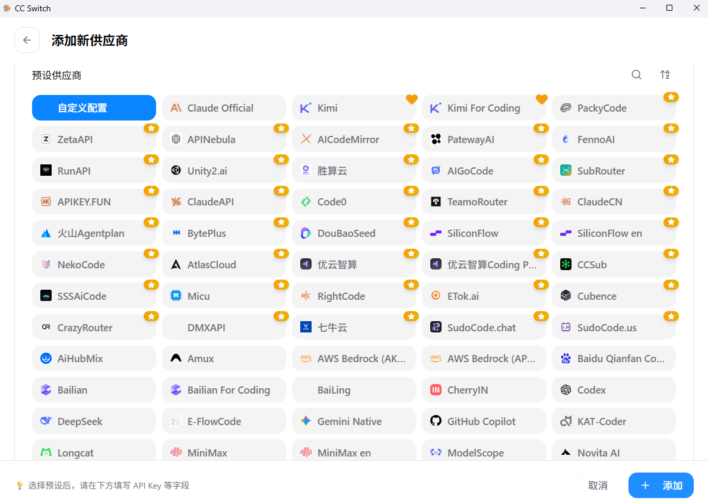Click the 取消 button
Viewport: 708px width, 504px height.
598,486
